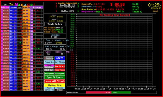Click the ADR CDR column header
The image size is (163, 97).
tap(26, 7)
